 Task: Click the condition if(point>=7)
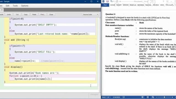[17, 46]
